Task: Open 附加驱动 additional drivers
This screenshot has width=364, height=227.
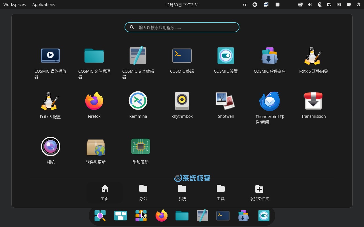Action: click(x=140, y=147)
